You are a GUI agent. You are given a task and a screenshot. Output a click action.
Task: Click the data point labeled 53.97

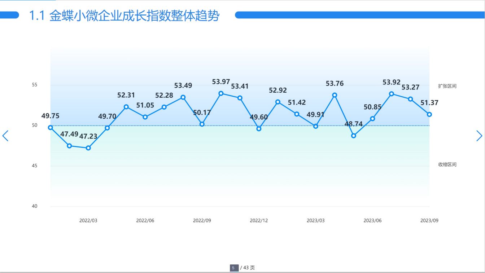click(221, 93)
